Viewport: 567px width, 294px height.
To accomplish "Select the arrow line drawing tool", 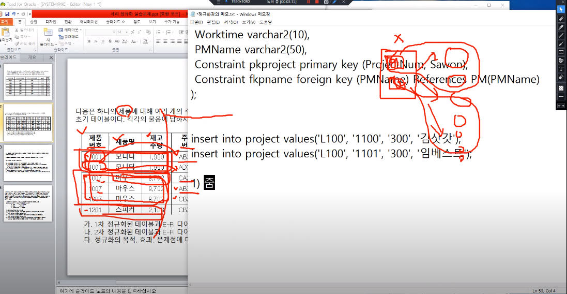I will (x=561, y=43).
